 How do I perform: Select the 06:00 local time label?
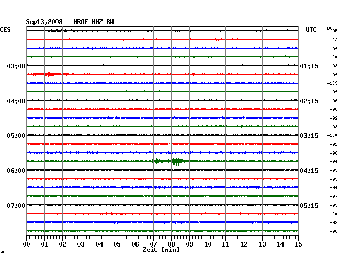(x=16, y=171)
